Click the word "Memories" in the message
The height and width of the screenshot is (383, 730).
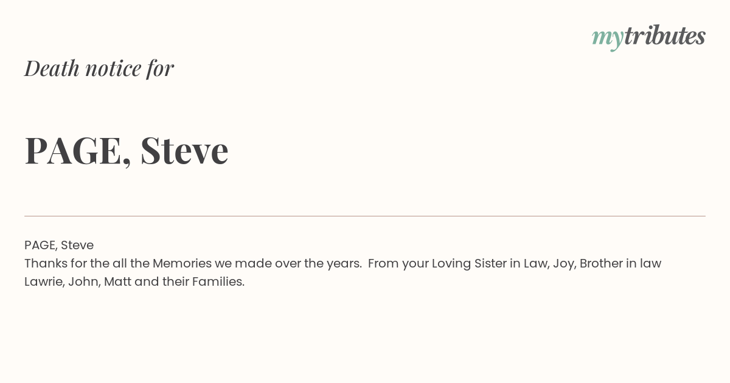coord(182,263)
